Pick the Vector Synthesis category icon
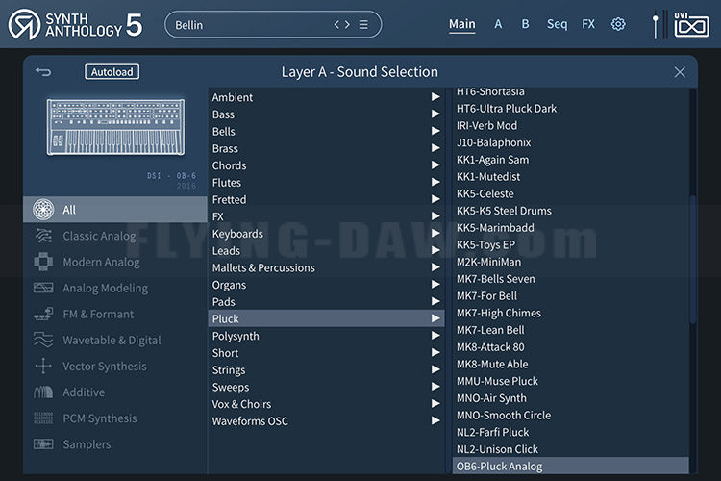Viewport: 721px width, 481px height. click(43, 366)
